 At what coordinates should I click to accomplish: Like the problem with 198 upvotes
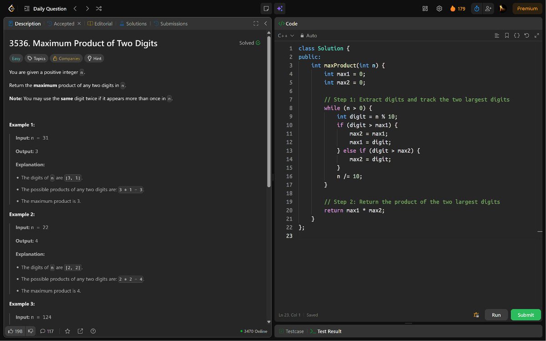15,331
